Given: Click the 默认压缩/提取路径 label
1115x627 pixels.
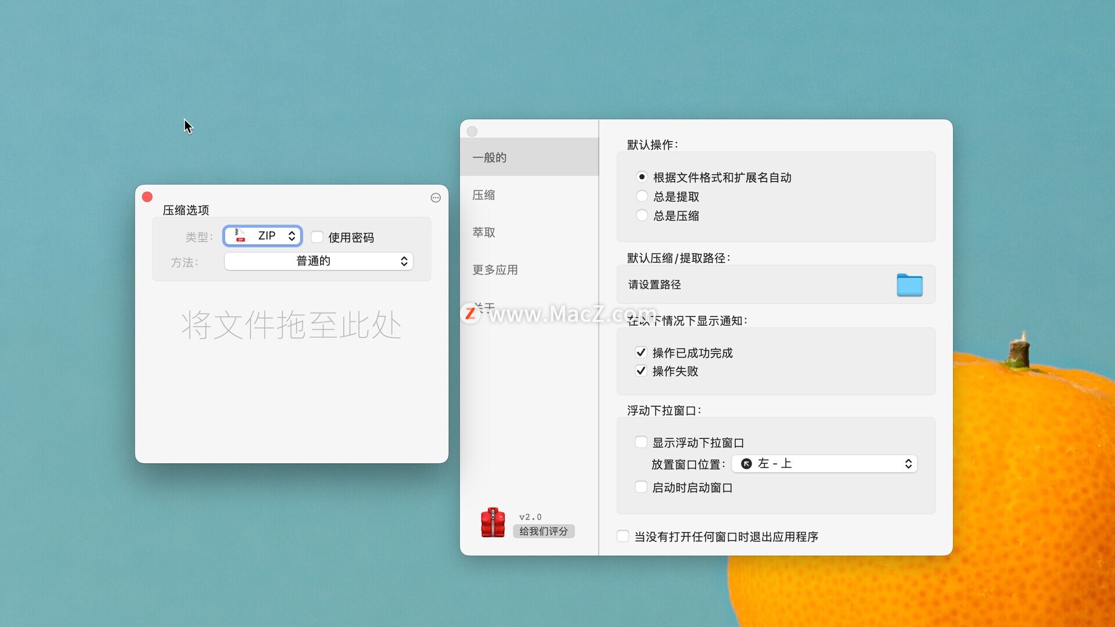Looking at the screenshot, I should coord(678,258).
